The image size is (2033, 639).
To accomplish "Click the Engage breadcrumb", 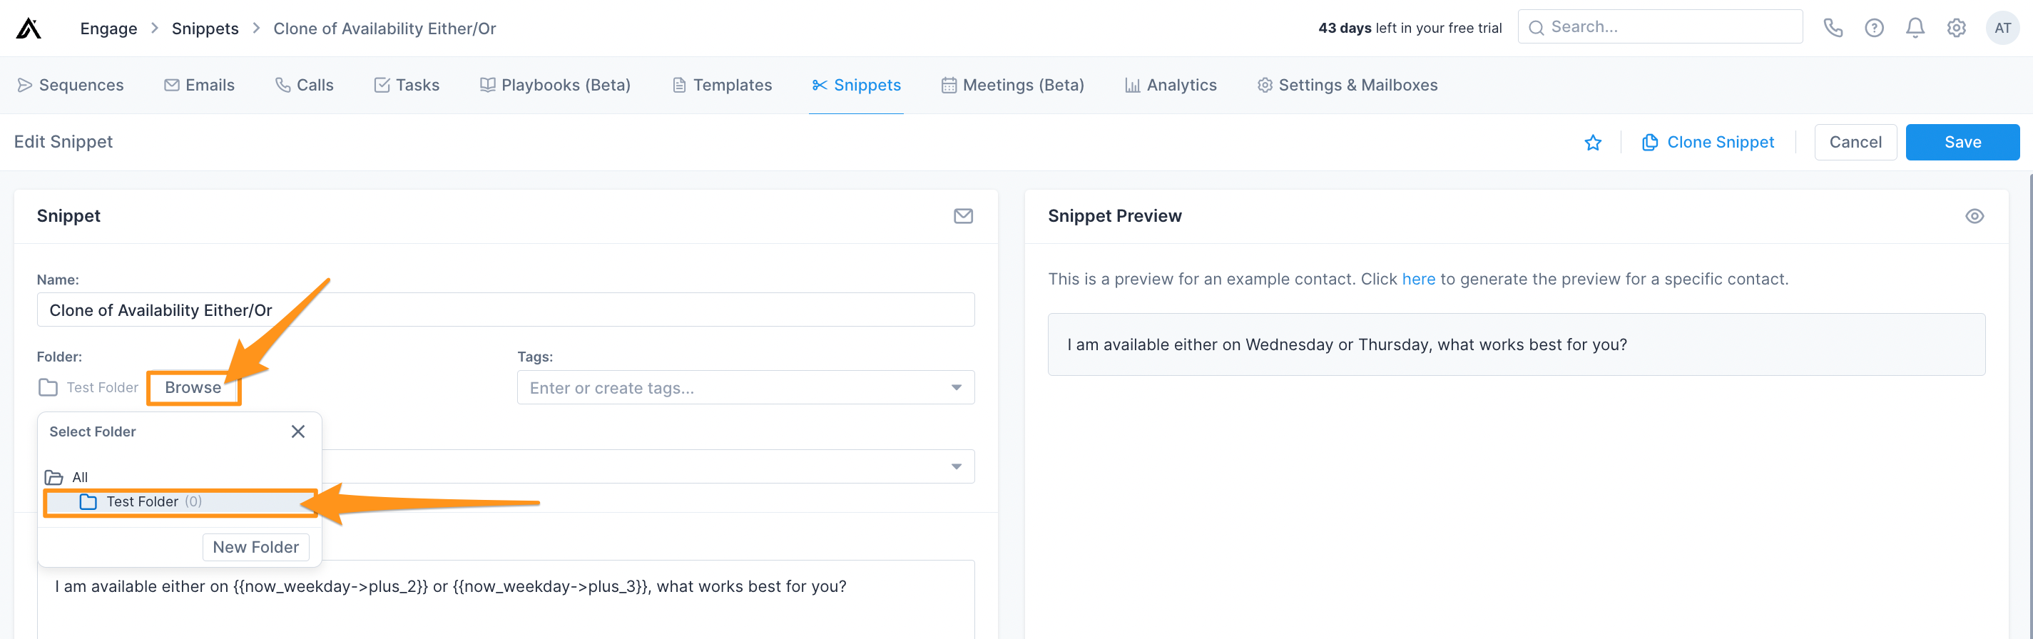I will (x=109, y=29).
